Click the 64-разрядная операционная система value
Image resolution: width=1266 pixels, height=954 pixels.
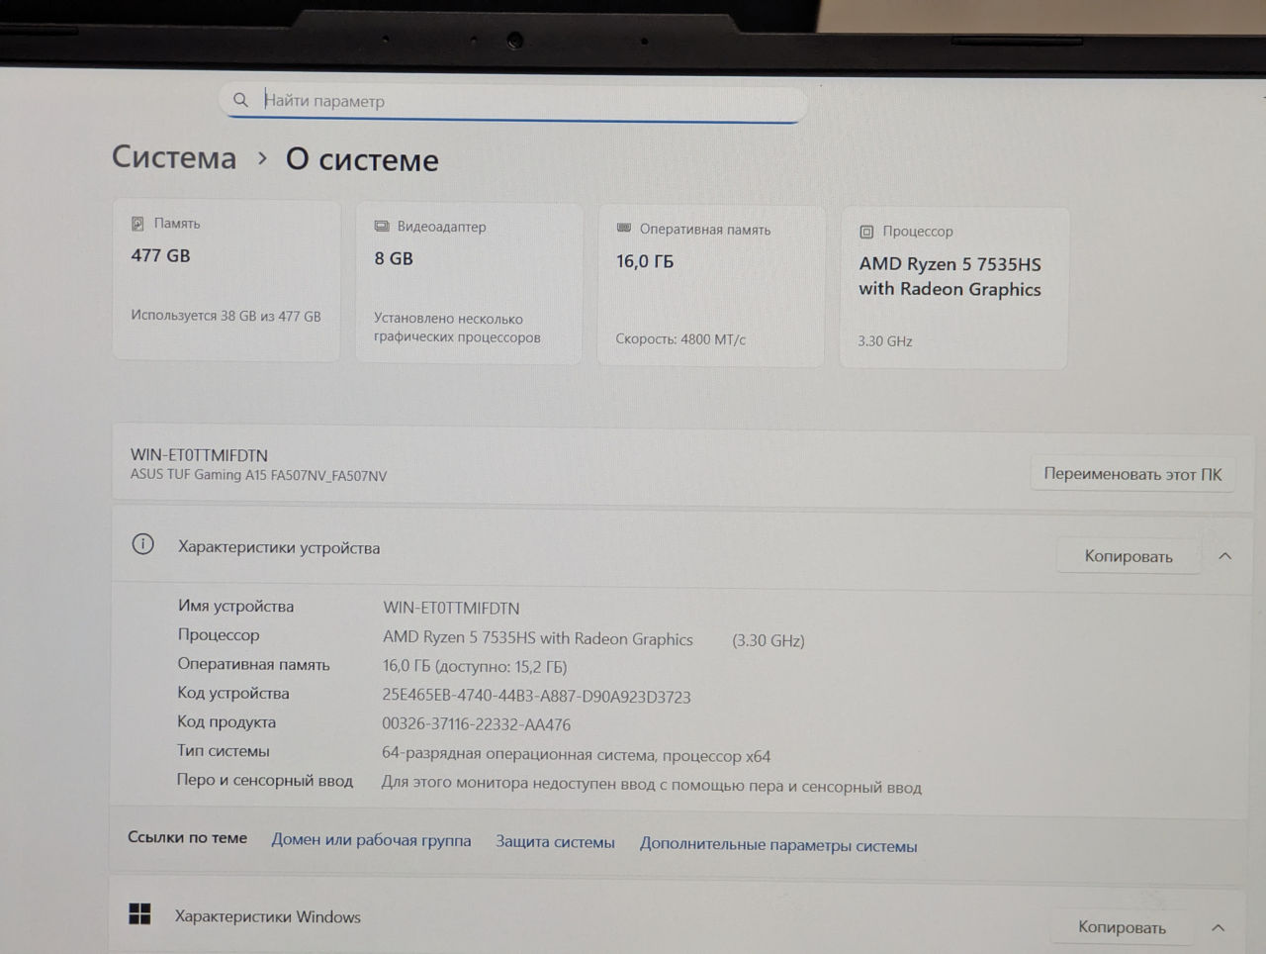coord(576,755)
